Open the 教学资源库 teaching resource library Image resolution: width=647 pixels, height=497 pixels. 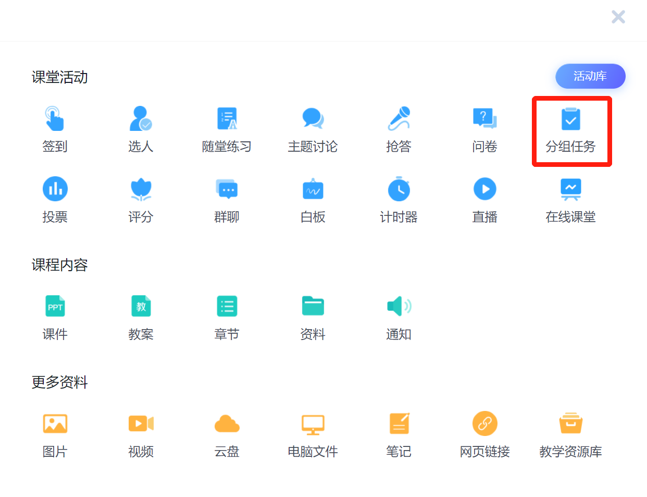click(x=570, y=435)
